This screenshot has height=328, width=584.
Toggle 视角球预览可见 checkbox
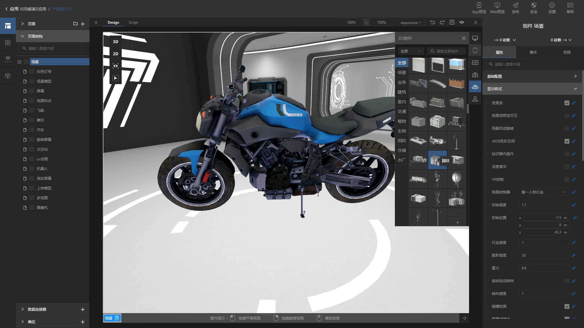click(567, 116)
